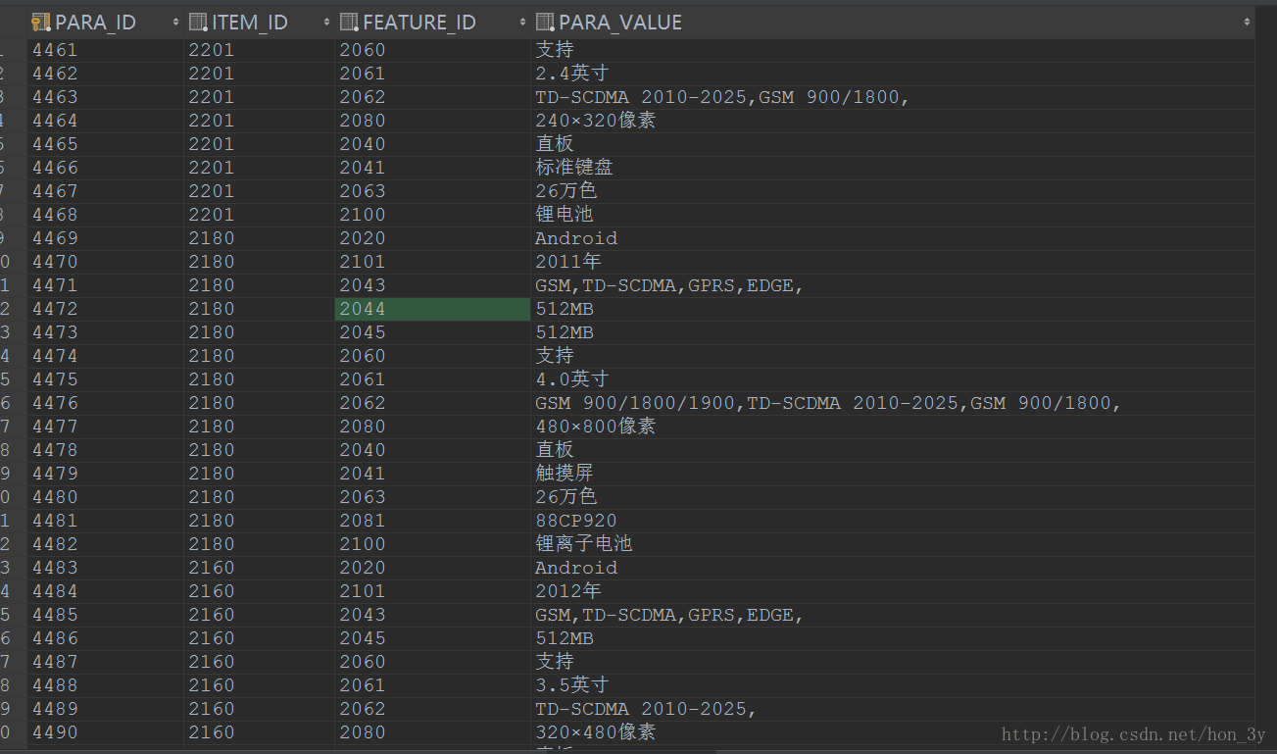Click the primary key icon beside PARA_ID header

coord(40,23)
